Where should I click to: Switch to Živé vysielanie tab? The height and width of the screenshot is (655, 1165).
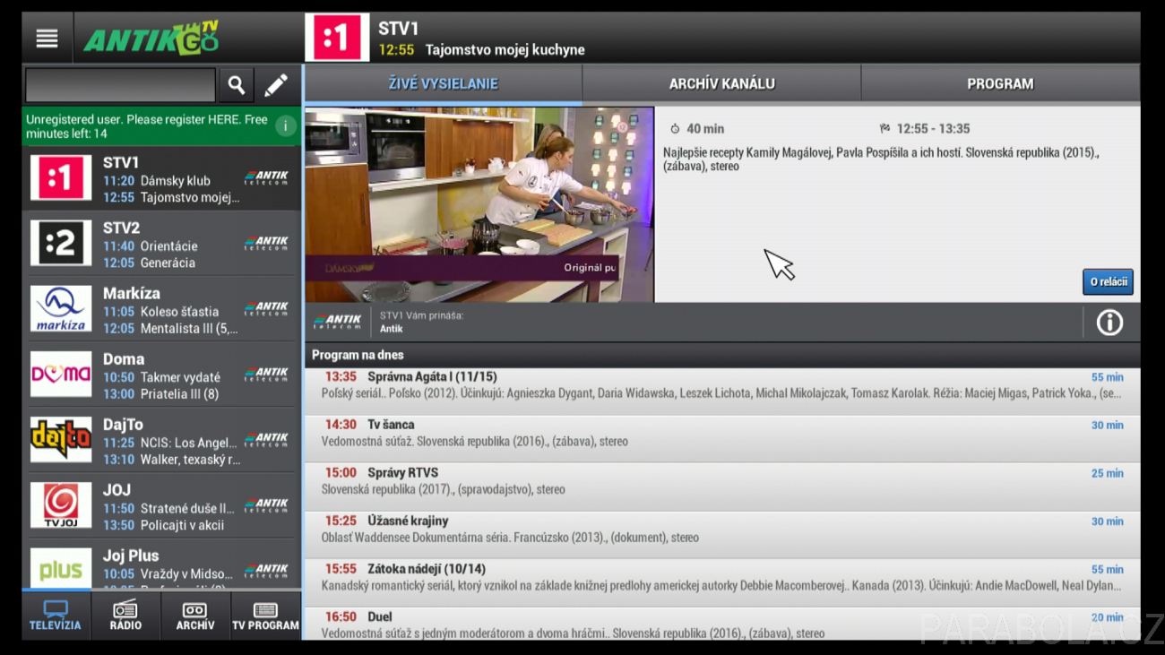tap(443, 84)
